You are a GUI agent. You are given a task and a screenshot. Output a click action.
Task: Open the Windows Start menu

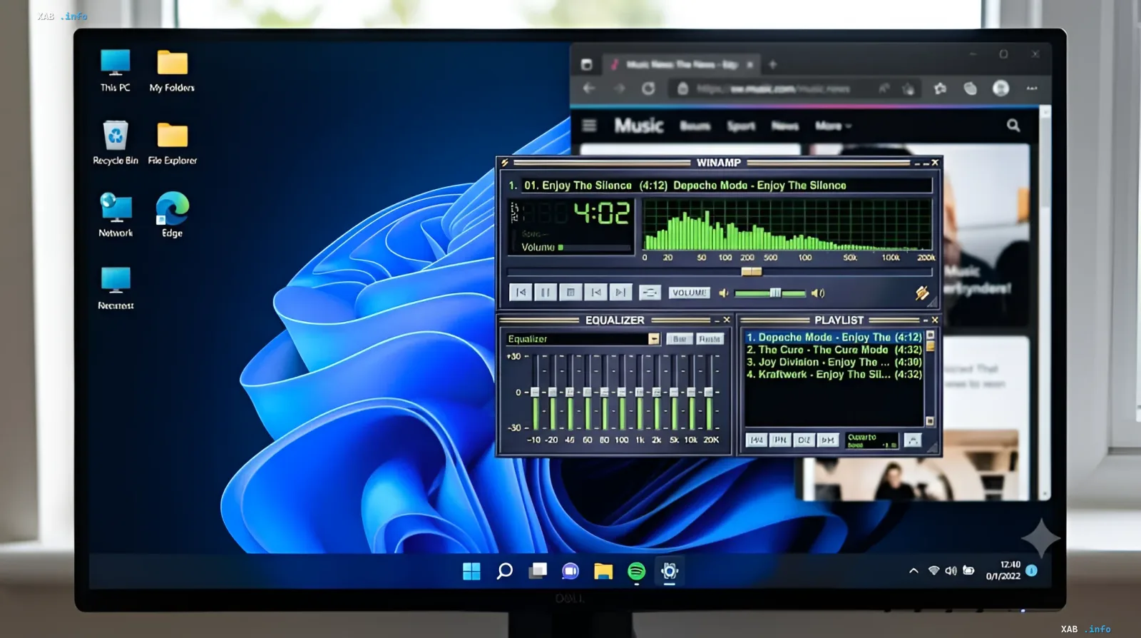471,572
